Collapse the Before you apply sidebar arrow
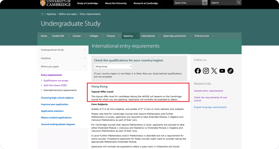Image resolution: width=279 pixels, height=149 pixels. click(85, 66)
